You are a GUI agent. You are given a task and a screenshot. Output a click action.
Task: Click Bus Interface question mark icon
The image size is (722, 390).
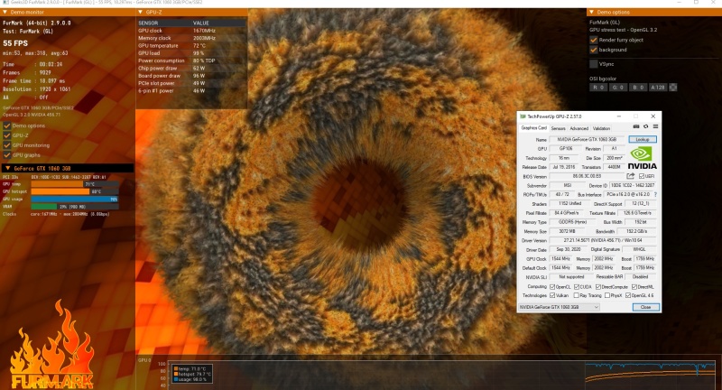pyautogui.click(x=655, y=194)
